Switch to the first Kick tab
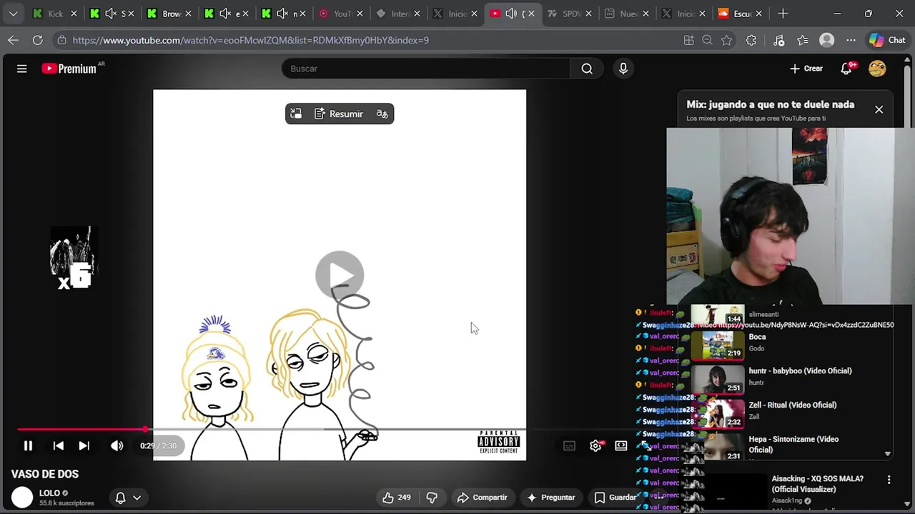 (54, 14)
